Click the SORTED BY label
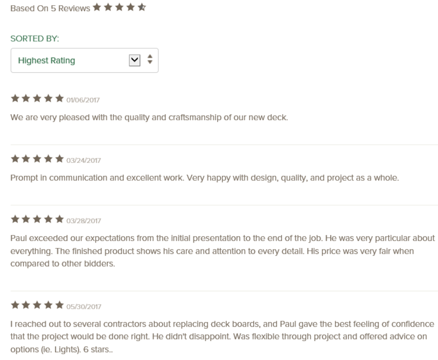The height and width of the screenshot is (360, 438). tap(34, 39)
